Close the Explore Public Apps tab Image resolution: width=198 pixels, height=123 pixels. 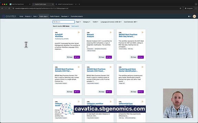53,4
